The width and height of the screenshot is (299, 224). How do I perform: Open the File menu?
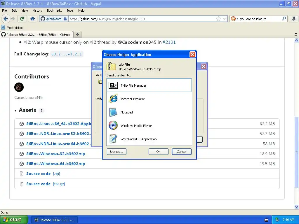4,10
